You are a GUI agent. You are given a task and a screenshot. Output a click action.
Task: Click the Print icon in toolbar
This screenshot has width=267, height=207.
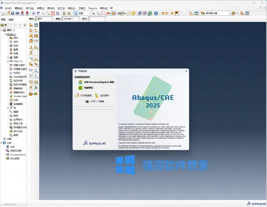pyautogui.click(x=17, y=13)
